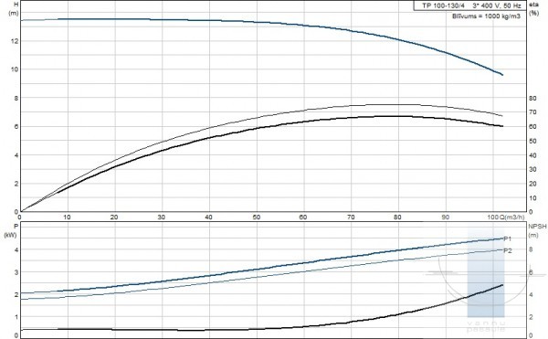Click the end of the blue head curve
Image resolution: width=548 pixels, height=339 pixels.
click(502, 74)
